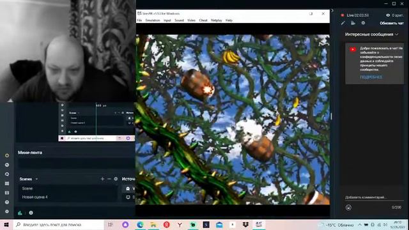Open the Cheat menu in Snes9X
Screen dimensions: 409x230
203,20
